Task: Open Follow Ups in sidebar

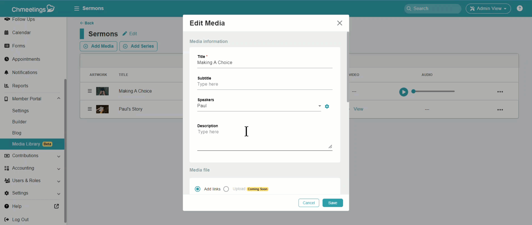Action: (23, 19)
